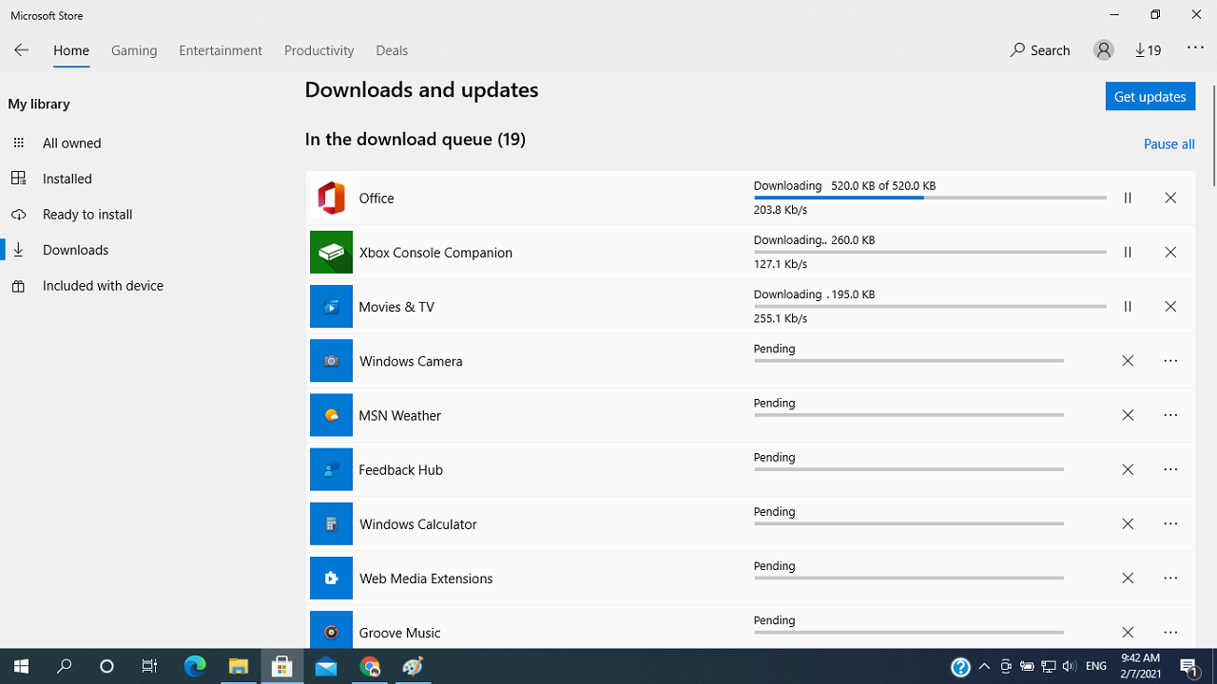Go to the Productivity tab
The height and width of the screenshot is (684, 1217).
tap(319, 50)
